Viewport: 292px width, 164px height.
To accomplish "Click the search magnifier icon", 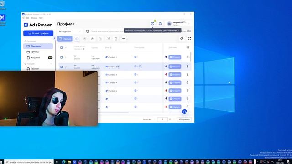I will click(87, 31).
